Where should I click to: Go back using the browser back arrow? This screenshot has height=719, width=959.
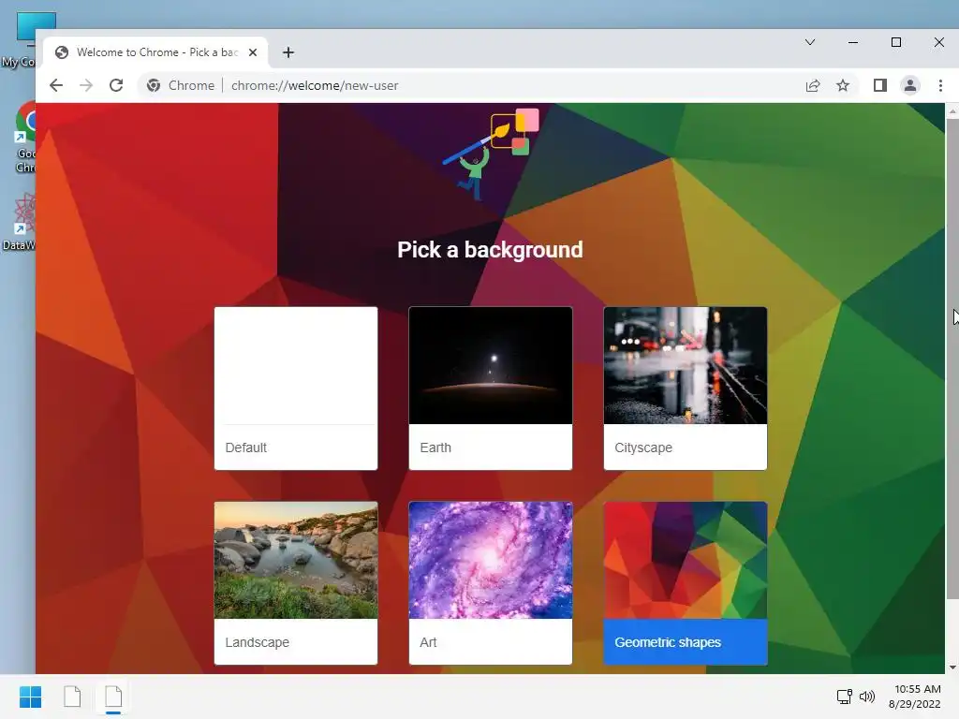tap(55, 85)
